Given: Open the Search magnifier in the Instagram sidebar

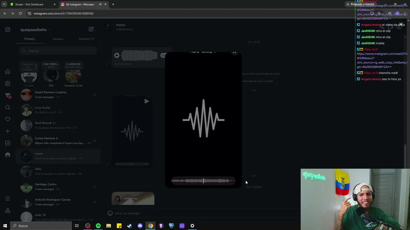Looking at the screenshot, I should tap(8, 107).
